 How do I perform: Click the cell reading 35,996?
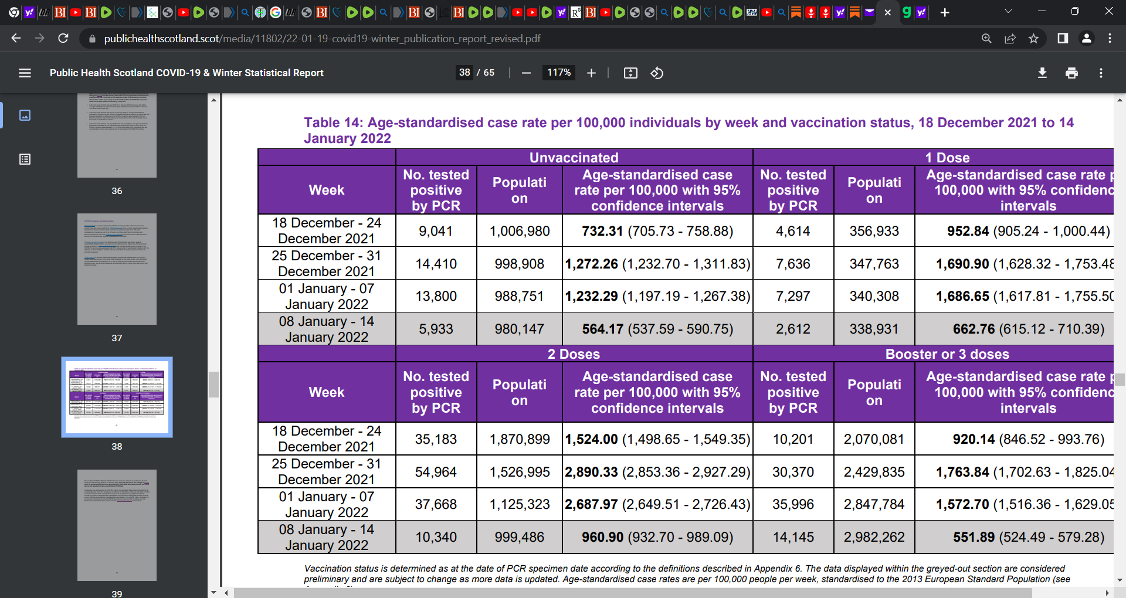tap(793, 504)
